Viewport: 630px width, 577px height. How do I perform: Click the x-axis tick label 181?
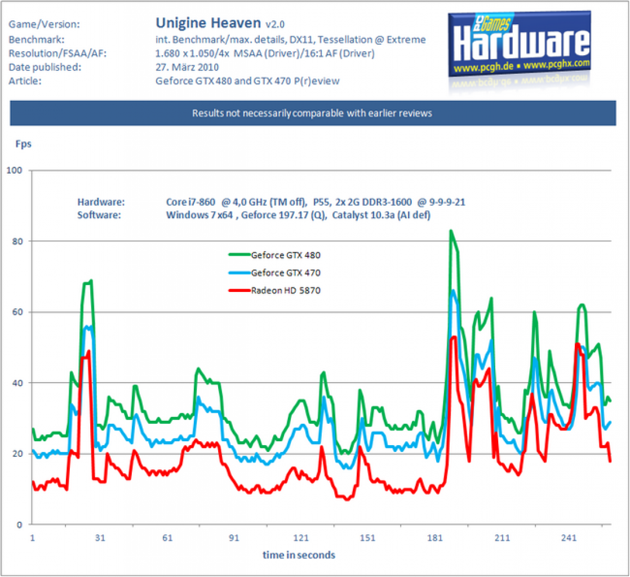(434, 538)
